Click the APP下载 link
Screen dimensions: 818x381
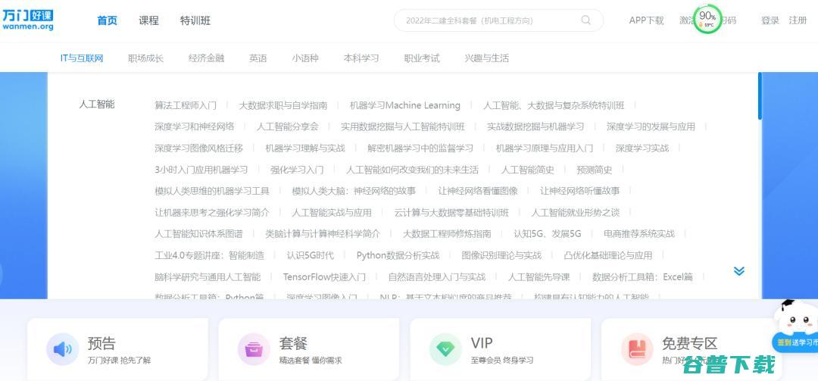click(646, 20)
